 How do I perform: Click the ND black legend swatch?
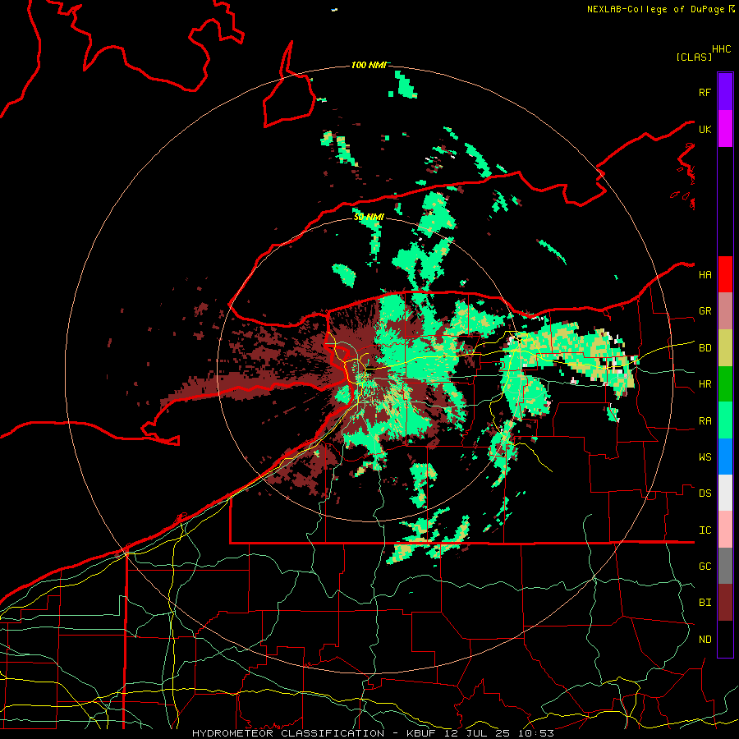(x=725, y=639)
